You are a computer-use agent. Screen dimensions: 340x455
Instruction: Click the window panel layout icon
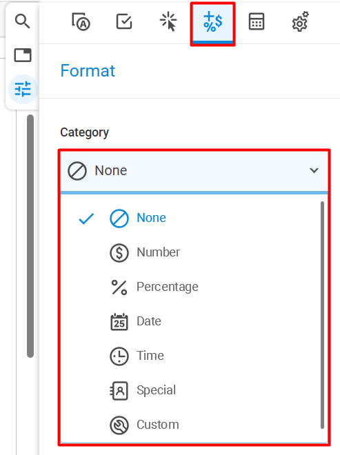(x=23, y=55)
